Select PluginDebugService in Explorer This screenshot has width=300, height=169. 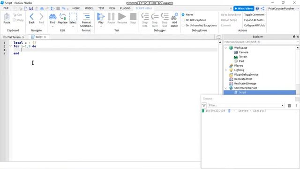coord(246,75)
